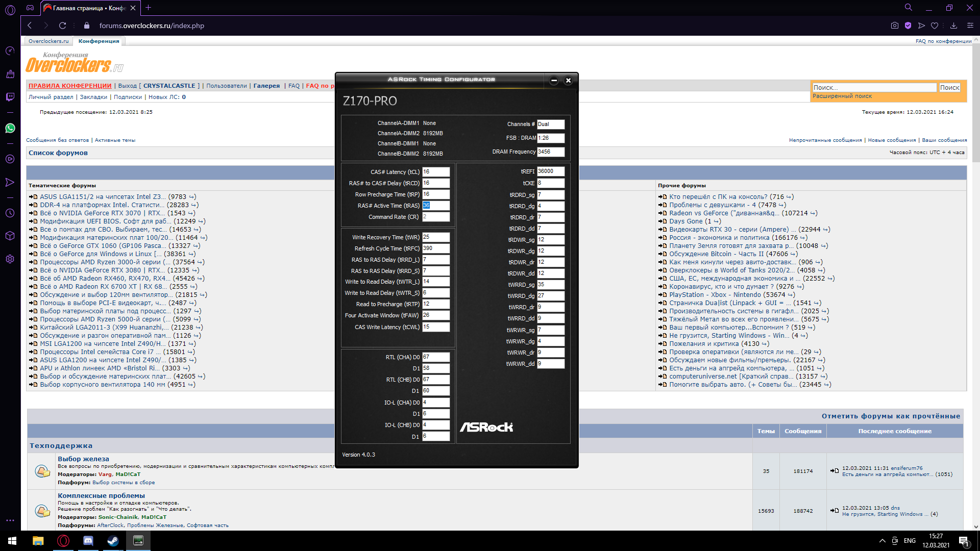
Task: Click the CAS# Latency (tCL) value field
Action: pos(435,172)
